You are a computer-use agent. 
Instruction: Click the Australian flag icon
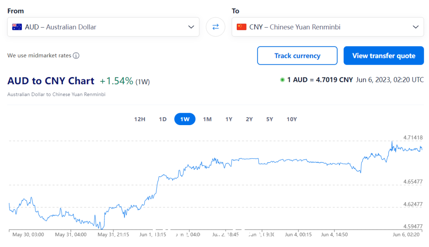17,27
